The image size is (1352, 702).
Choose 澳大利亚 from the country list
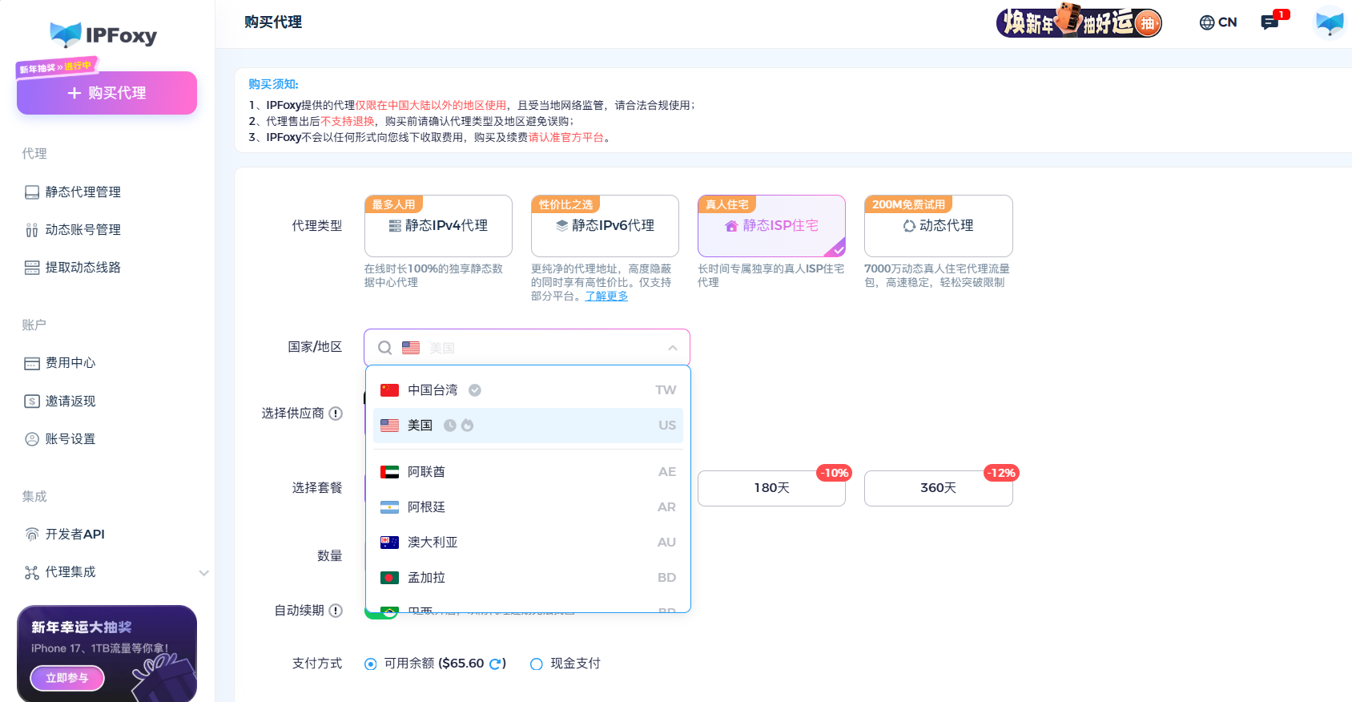point(528,543)
